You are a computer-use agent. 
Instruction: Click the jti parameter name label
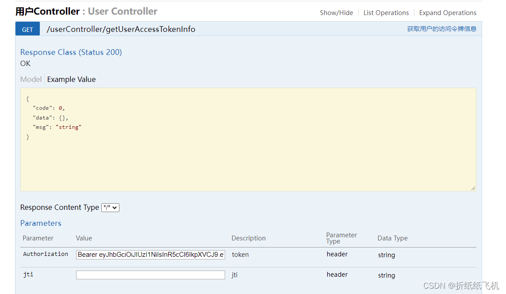pos(28,274)
